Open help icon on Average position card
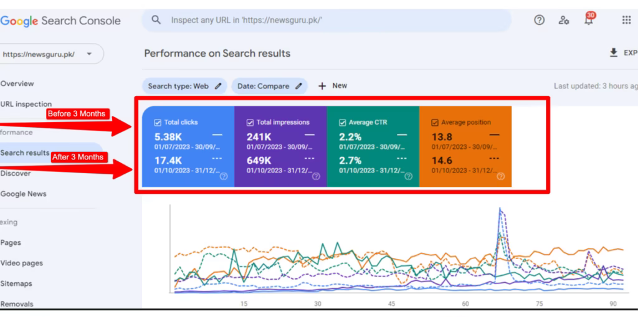Viewport: 638px width, 317px height. (501, 177)
